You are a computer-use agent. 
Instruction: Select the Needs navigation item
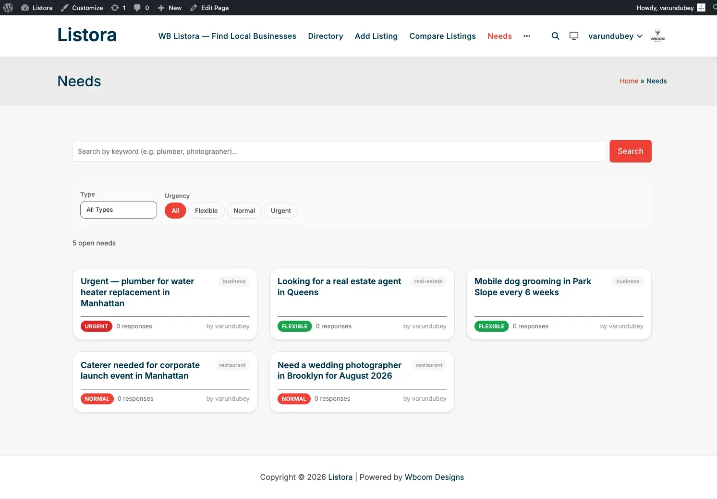(x=499, y=36)
